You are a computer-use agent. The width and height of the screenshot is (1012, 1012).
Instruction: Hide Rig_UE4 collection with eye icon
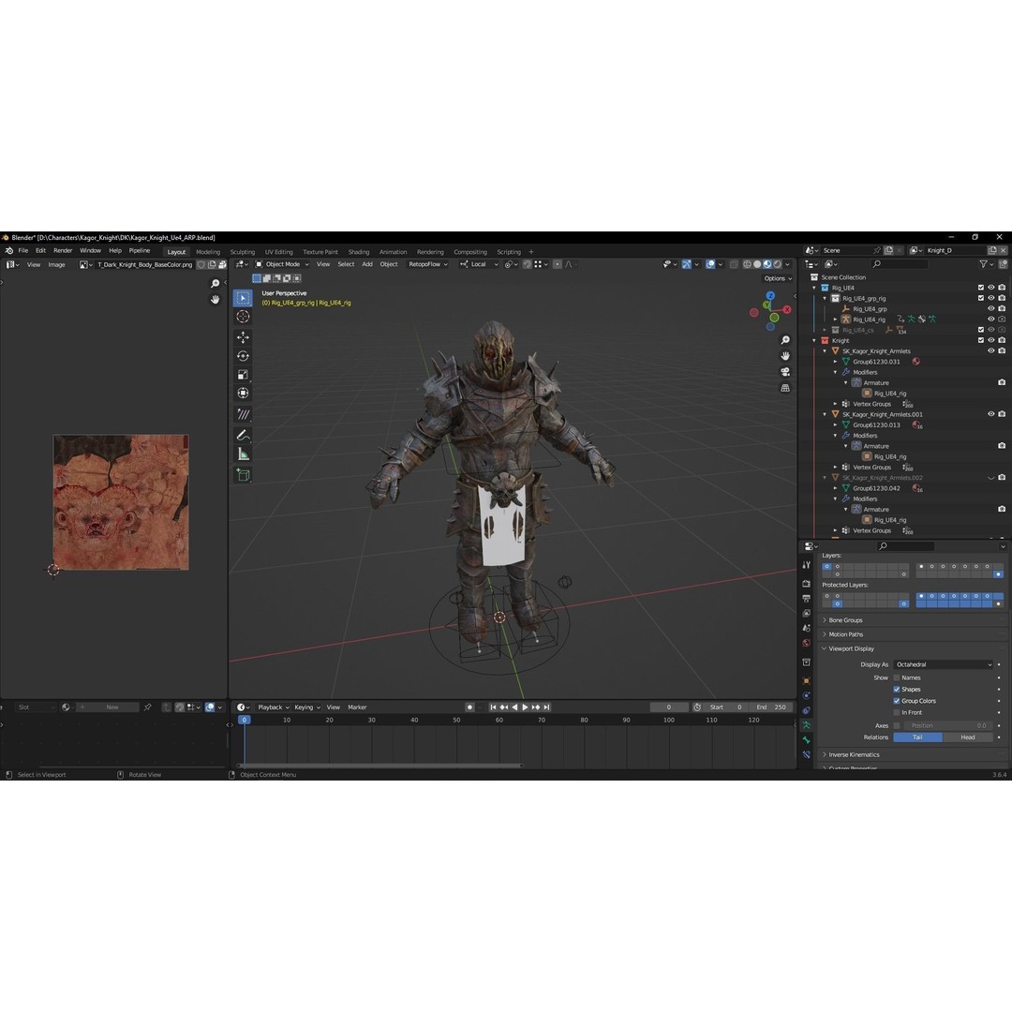tap(991, 288)
